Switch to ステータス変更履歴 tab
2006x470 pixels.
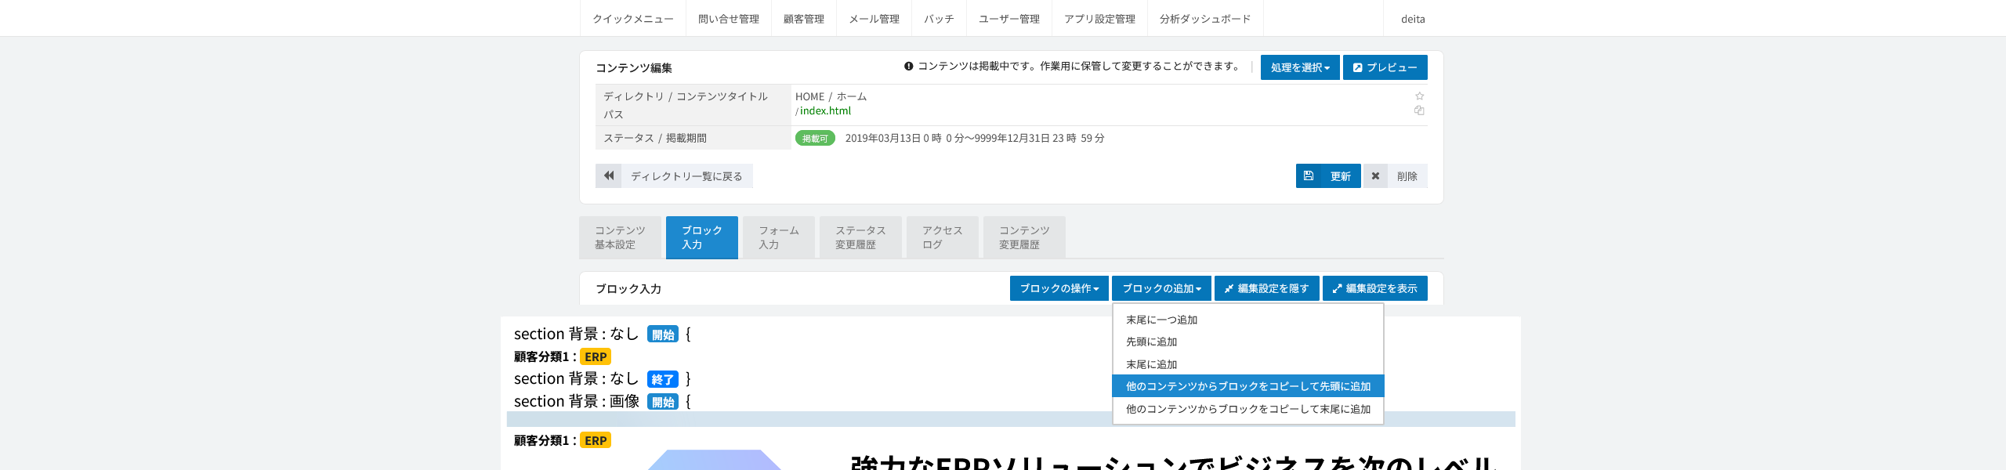click(x=860, y=237)
